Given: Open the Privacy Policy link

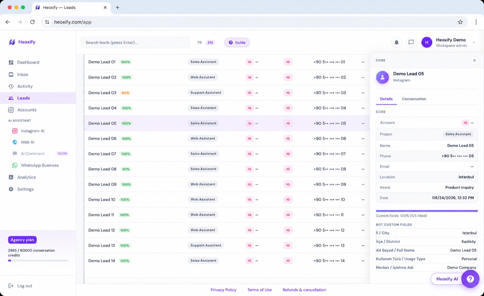Looking at the screenshot, I should click(223, 290).
